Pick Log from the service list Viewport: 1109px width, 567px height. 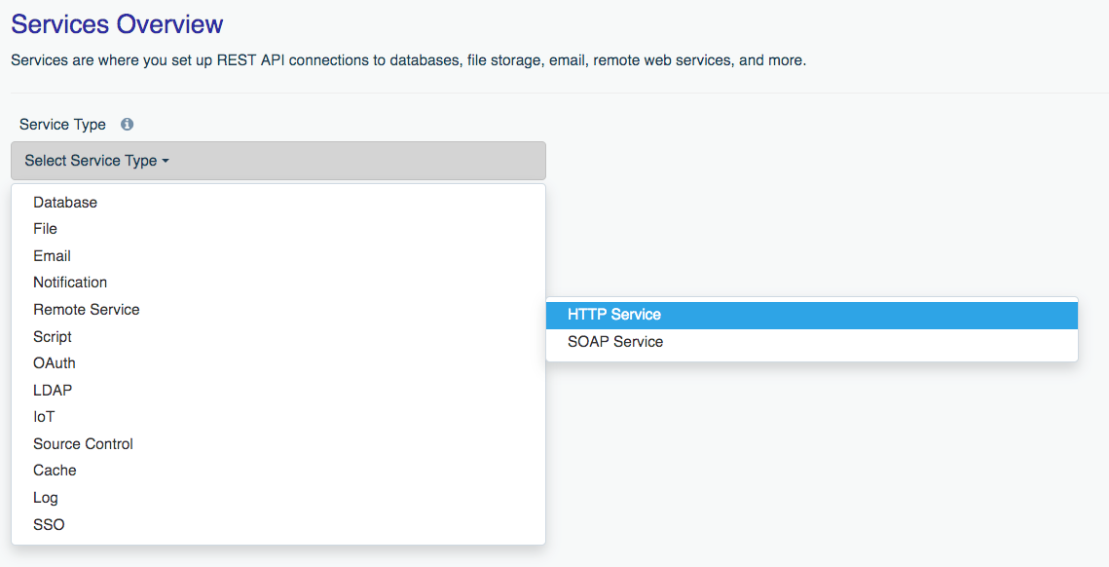point(46,498)
